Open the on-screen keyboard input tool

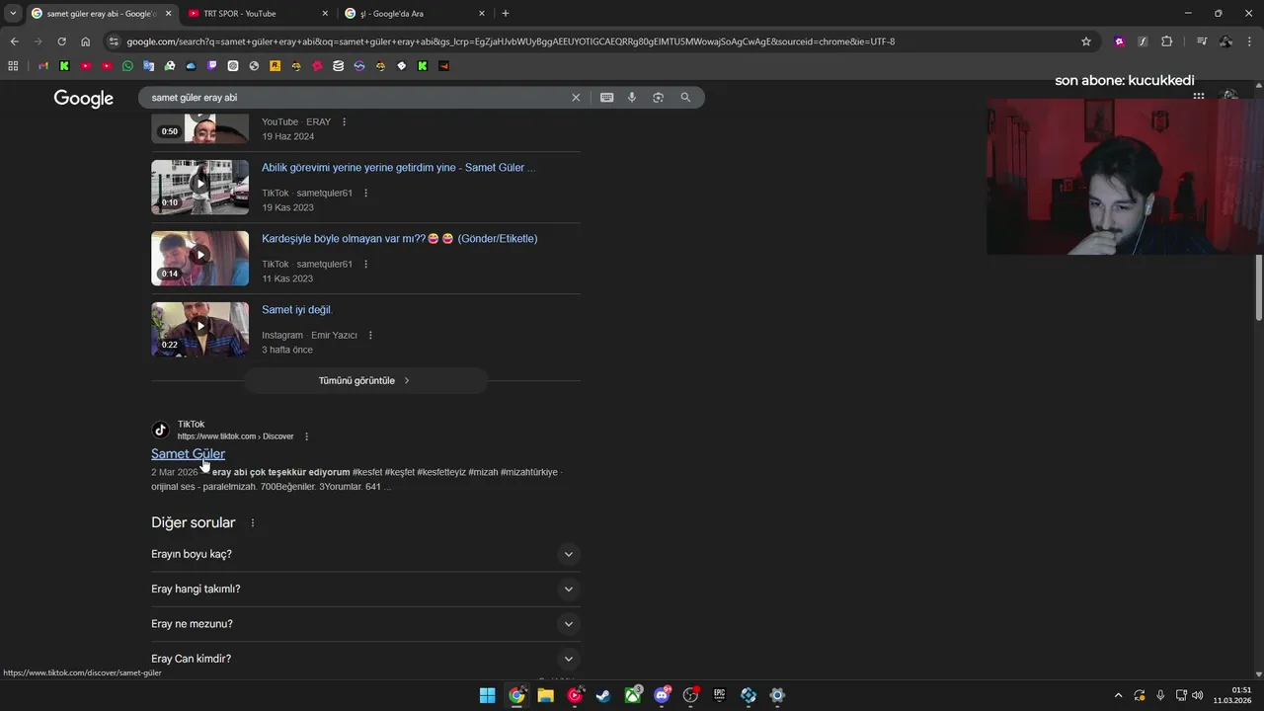coord(606,98)
